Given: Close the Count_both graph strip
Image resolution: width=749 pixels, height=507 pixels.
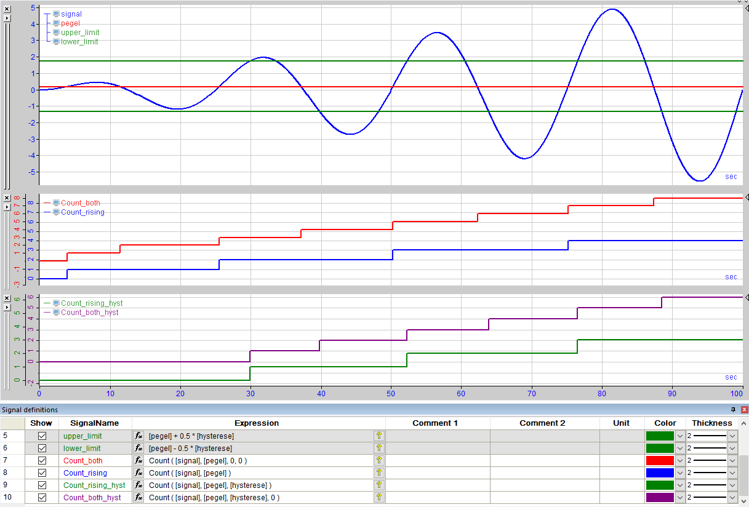Looking at the screenshot, I should (7, 198).
